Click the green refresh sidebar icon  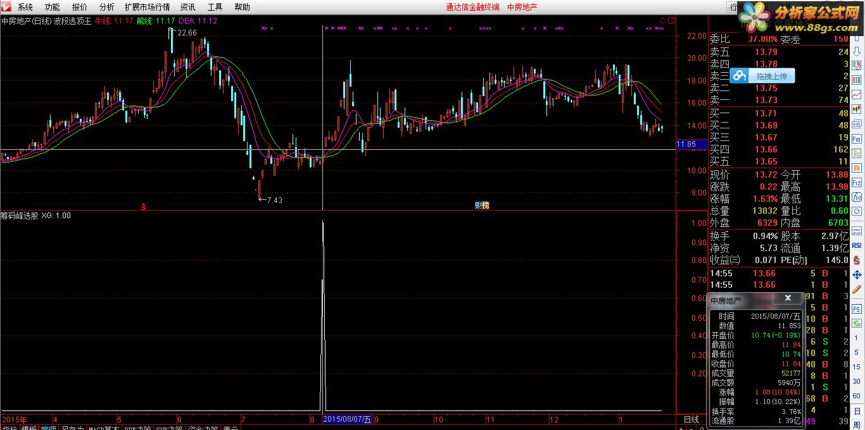click(x=856, y=324)
